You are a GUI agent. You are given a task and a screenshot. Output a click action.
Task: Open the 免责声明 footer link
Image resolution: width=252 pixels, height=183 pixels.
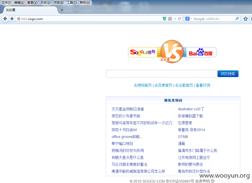[202, 181]
